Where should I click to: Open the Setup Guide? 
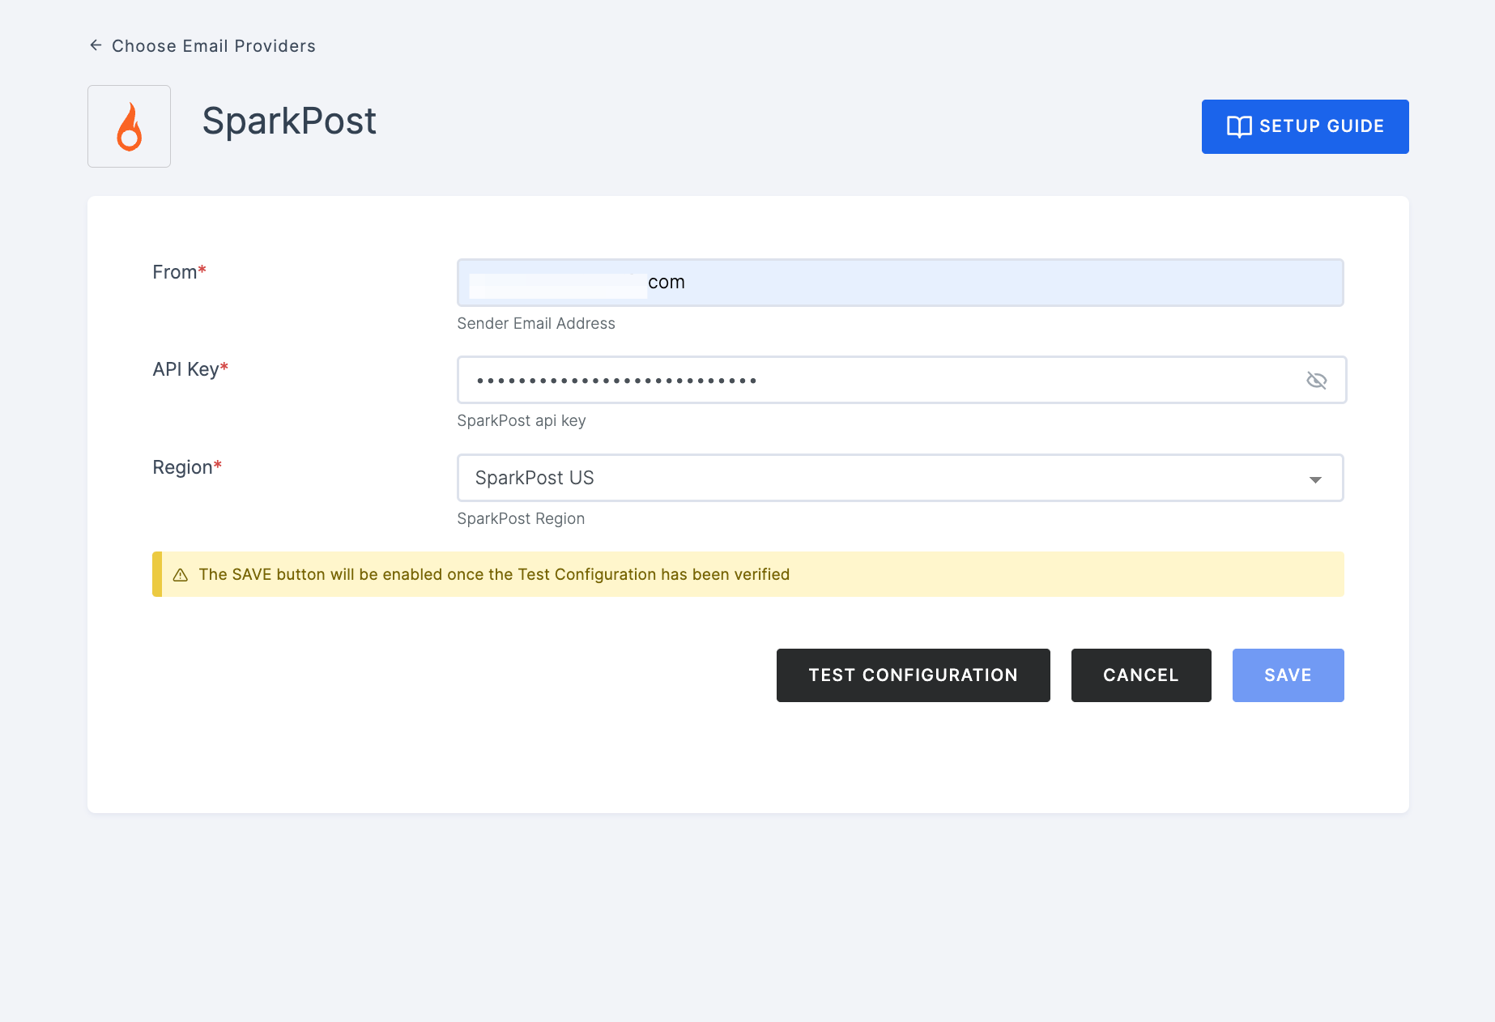coord(1305,126)
